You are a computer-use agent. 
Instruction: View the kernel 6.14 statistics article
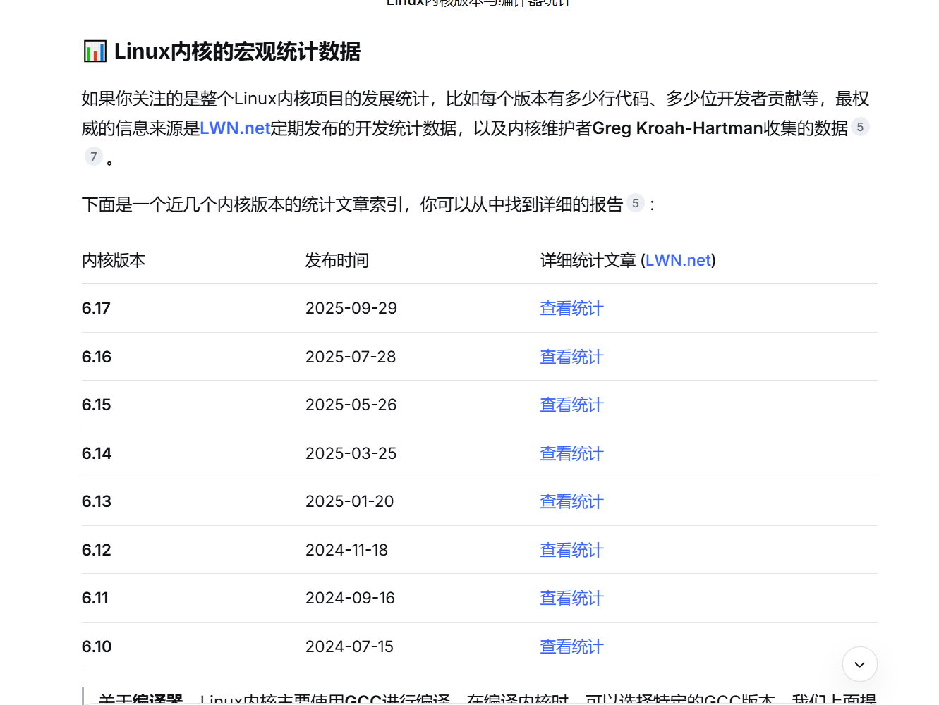click(571, 453)
